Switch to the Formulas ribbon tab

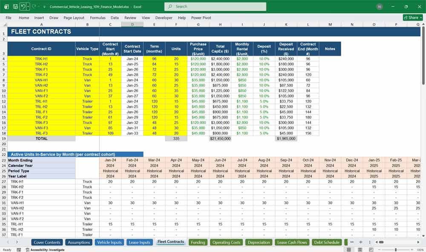point(98,17)
